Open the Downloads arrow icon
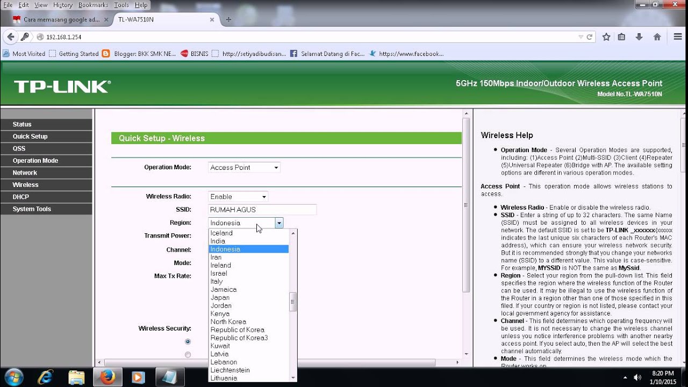Image resolution: width=688 pixels, height=387 pixels. 639,37
